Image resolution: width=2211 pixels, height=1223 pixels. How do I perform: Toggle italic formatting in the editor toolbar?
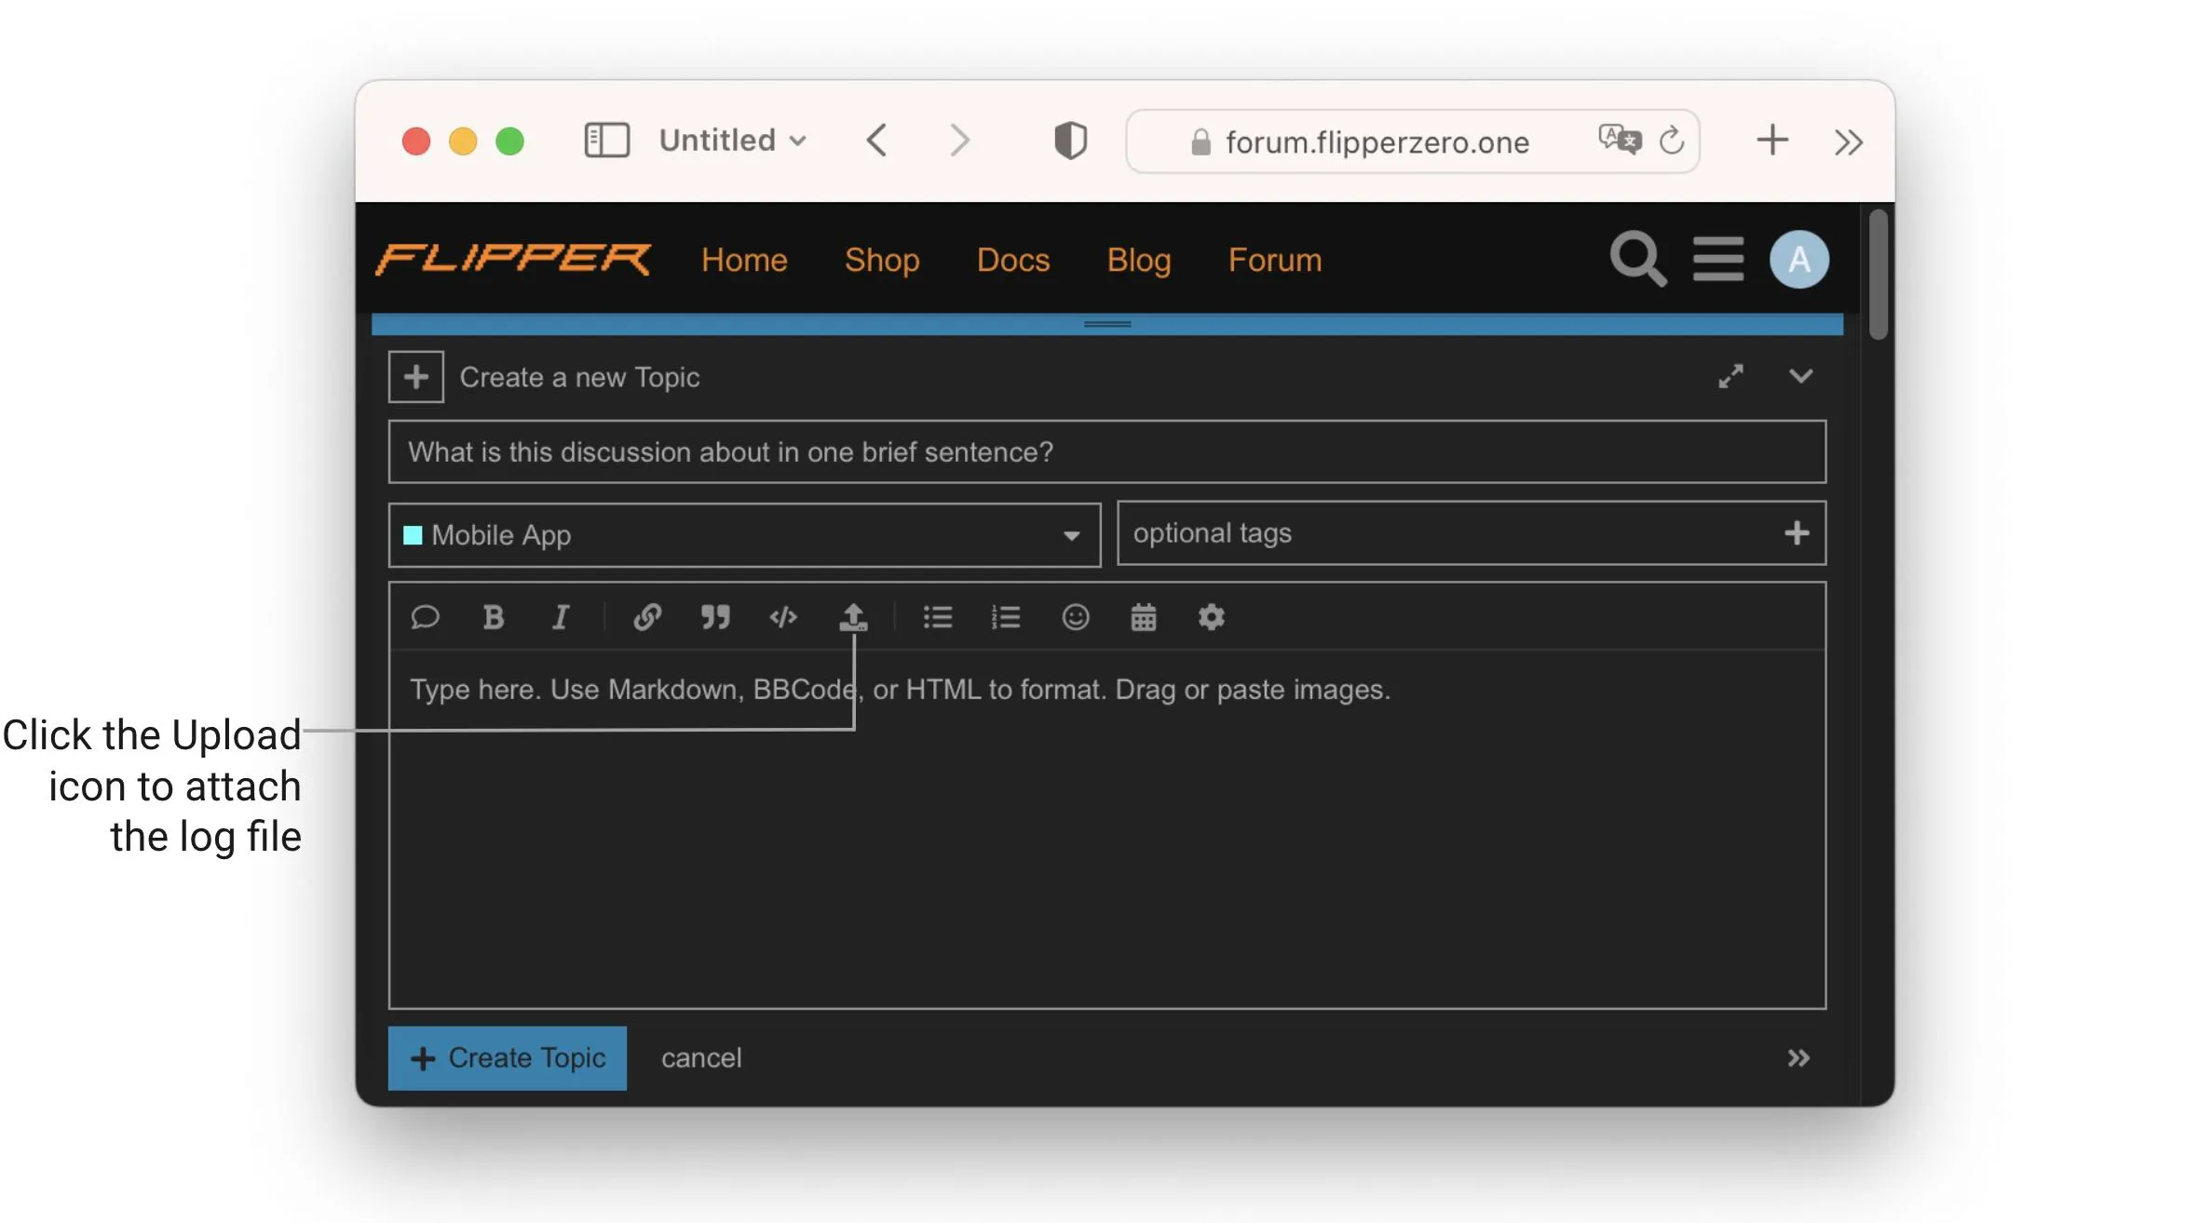pyautogui.click(x=561, y=617)
